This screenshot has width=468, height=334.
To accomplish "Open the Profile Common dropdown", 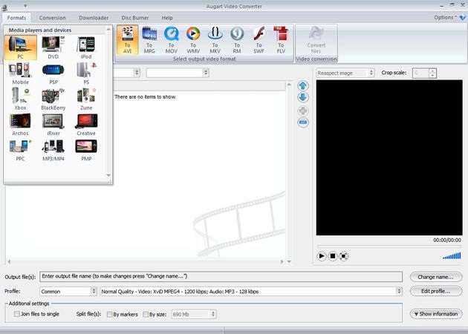I will click(x=68, y=292).
